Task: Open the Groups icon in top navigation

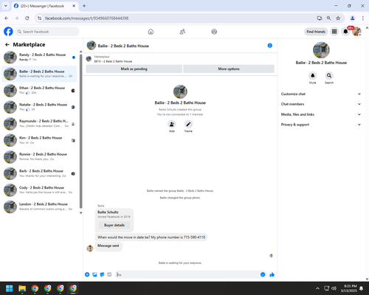Action: point(214,32)
